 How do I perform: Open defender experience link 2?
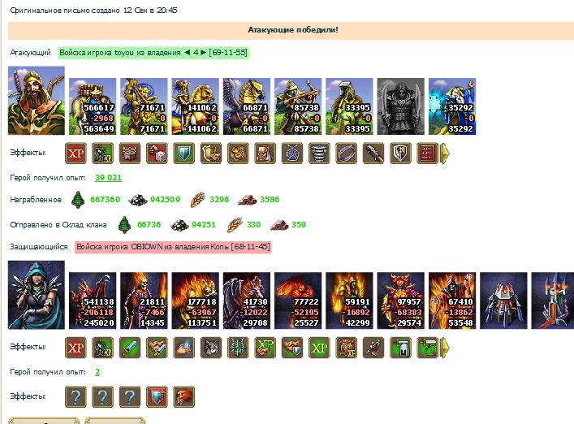point(97,372)
